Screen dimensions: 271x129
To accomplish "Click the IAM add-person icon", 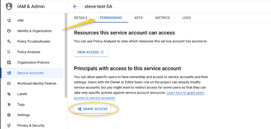I will 9,20.
